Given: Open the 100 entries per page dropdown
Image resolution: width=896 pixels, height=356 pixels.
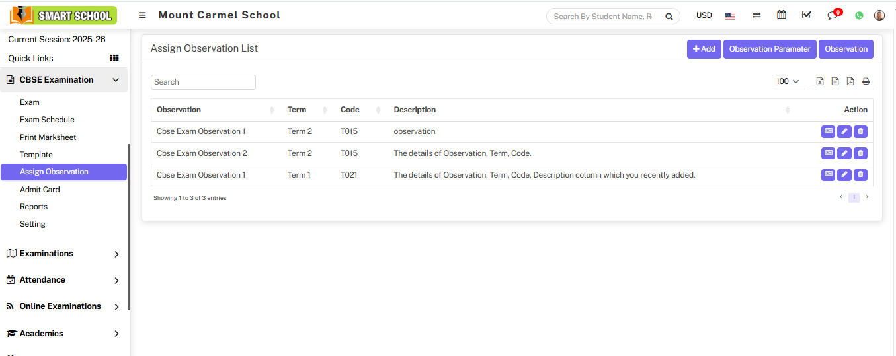Looking at the screenshot, I should coord(788,81).
